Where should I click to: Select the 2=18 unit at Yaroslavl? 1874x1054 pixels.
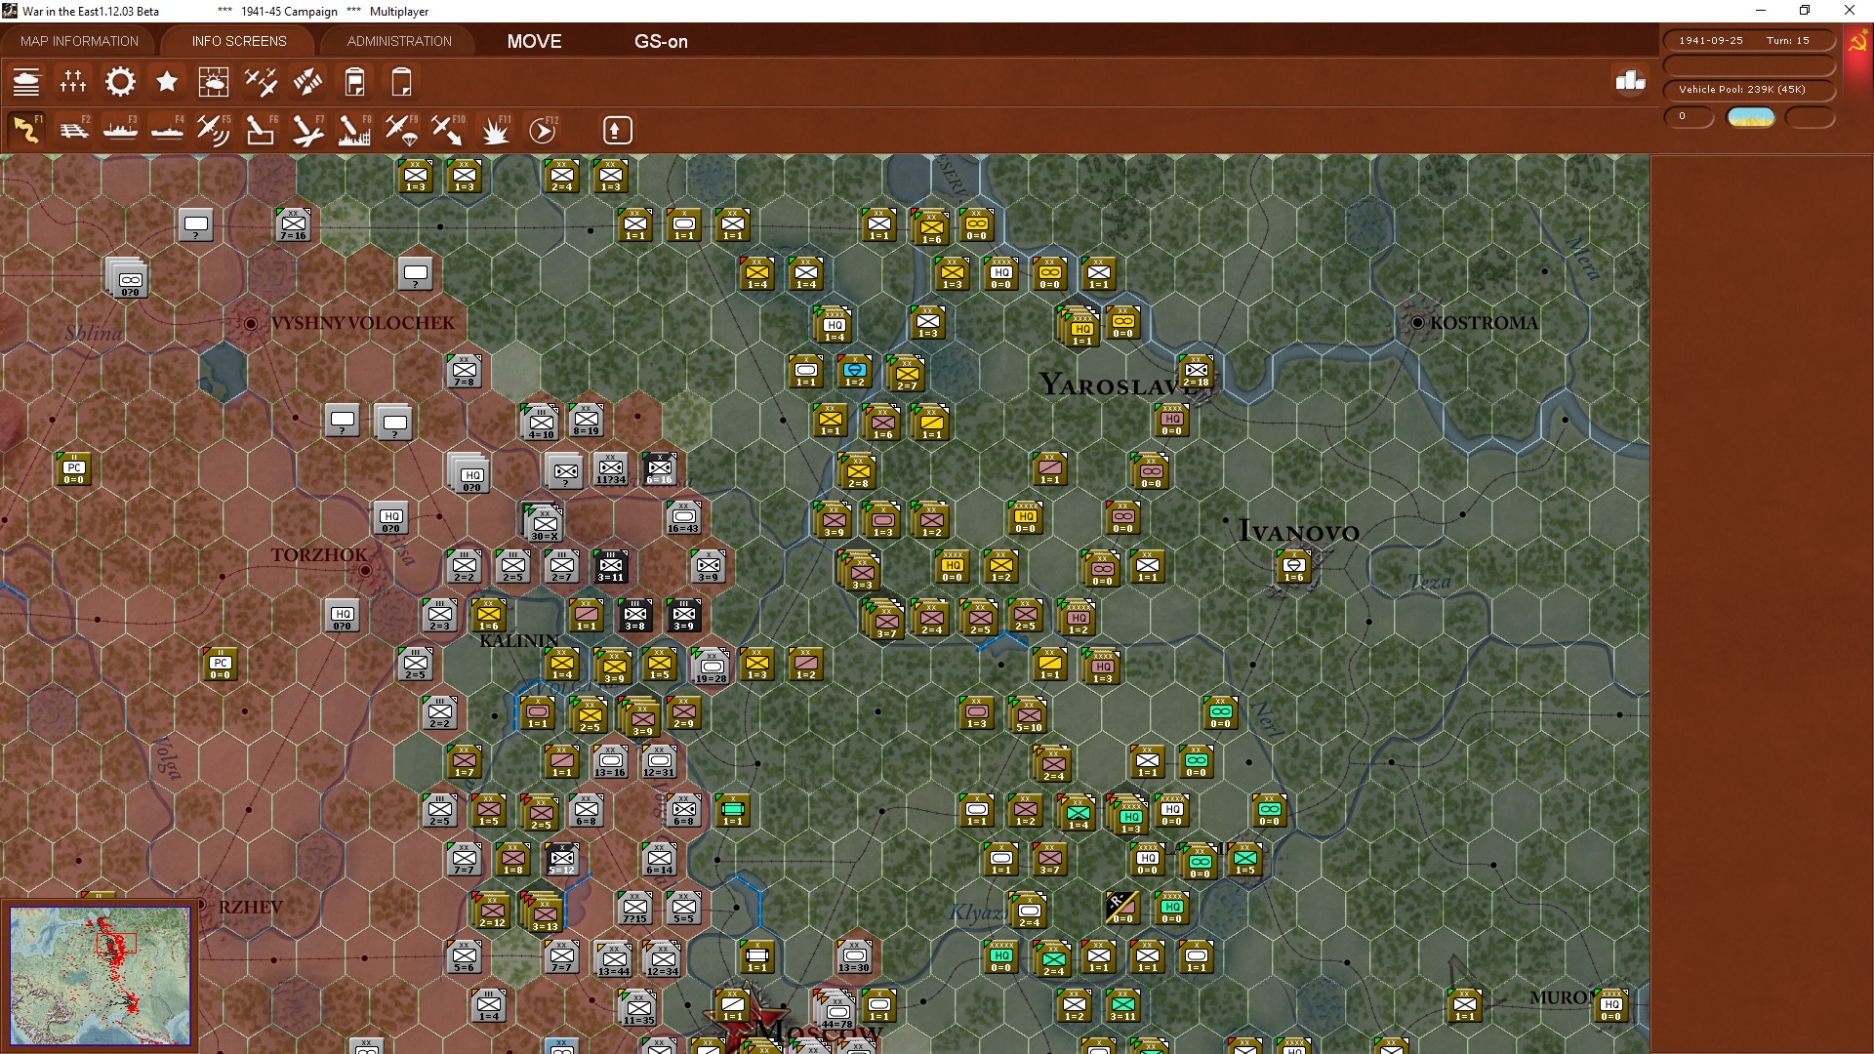click(x=1197, y=371)
